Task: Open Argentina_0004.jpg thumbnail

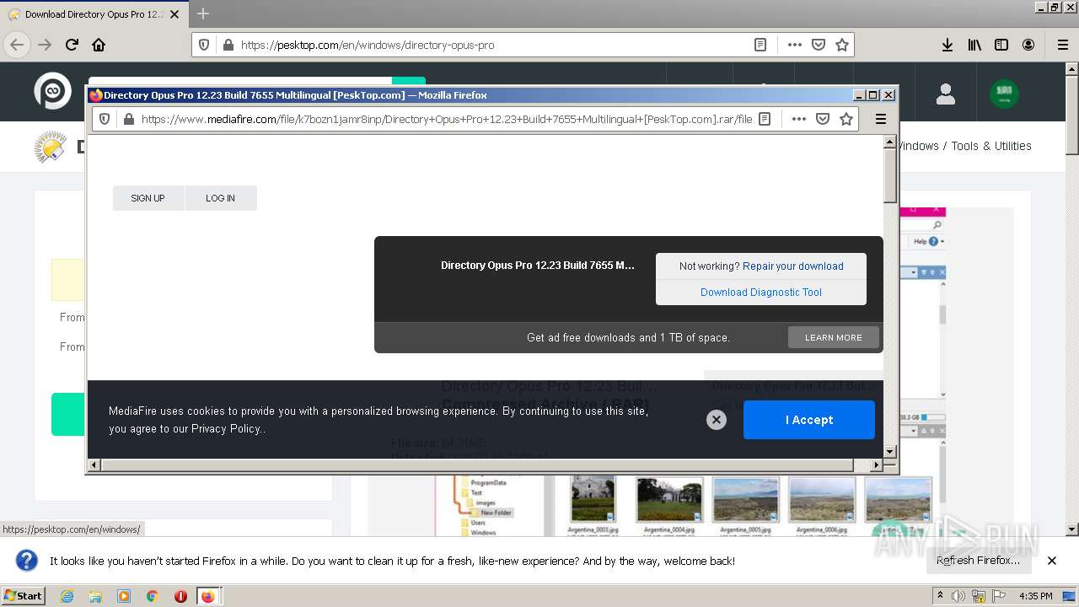Action: coord(670,499)
